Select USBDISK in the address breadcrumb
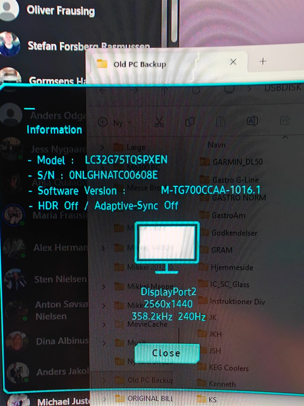This screenshot has height=406, width=304. (282, 87)
